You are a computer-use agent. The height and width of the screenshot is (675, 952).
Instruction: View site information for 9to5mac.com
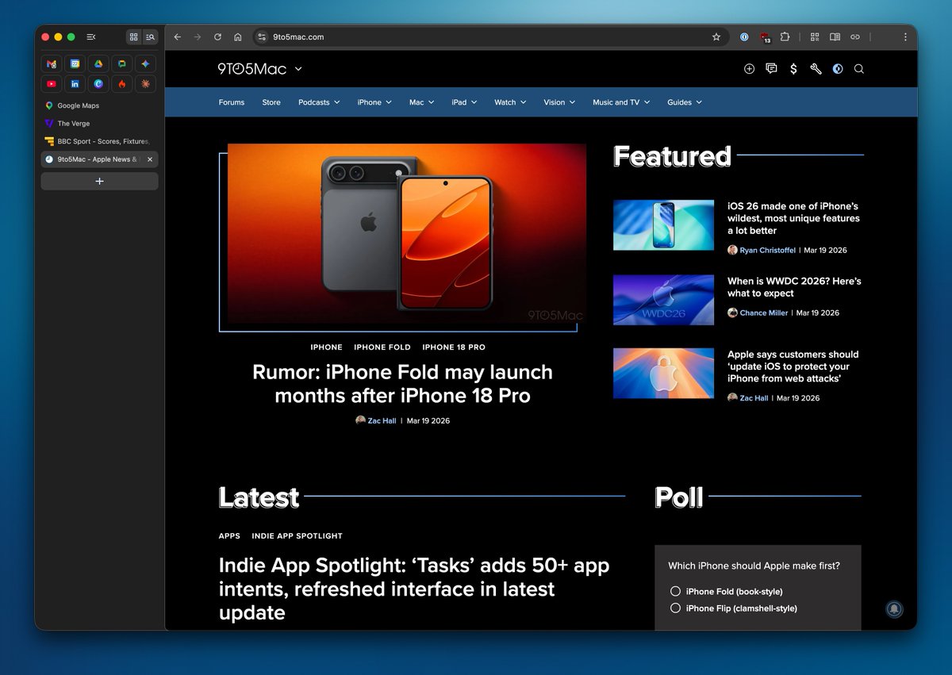tap(262, 36)
